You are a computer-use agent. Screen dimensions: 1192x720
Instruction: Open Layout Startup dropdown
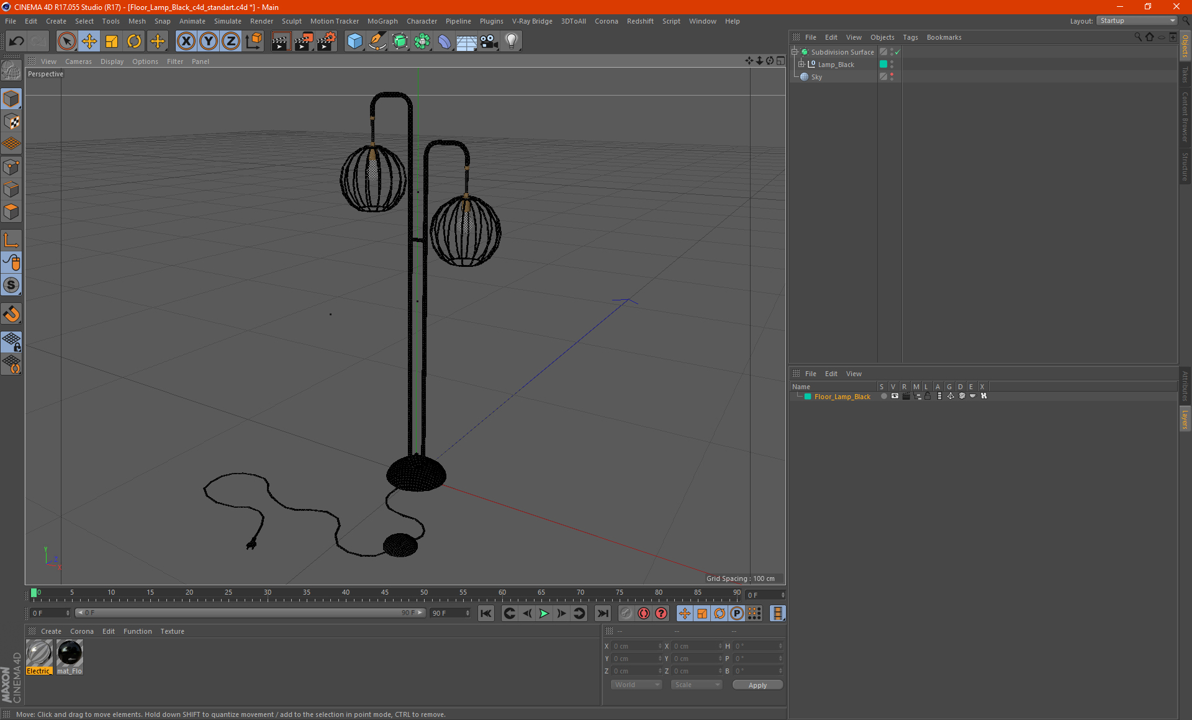[x=1137, y=20]
